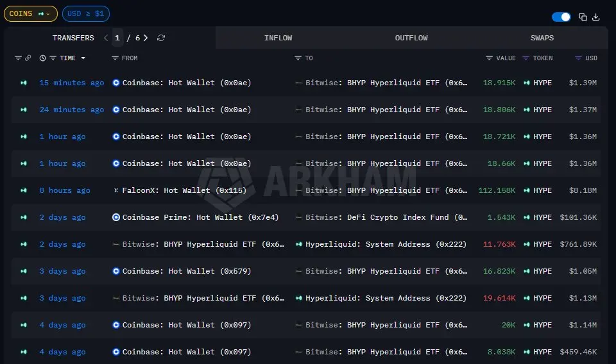This screenshot has height=364, width=616.
Task: Switch to the OUTFLOW tab
Action: pos(411,38)
